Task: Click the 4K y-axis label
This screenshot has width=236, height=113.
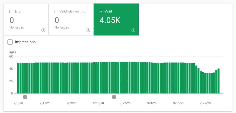Action: [x=11, y=69]
